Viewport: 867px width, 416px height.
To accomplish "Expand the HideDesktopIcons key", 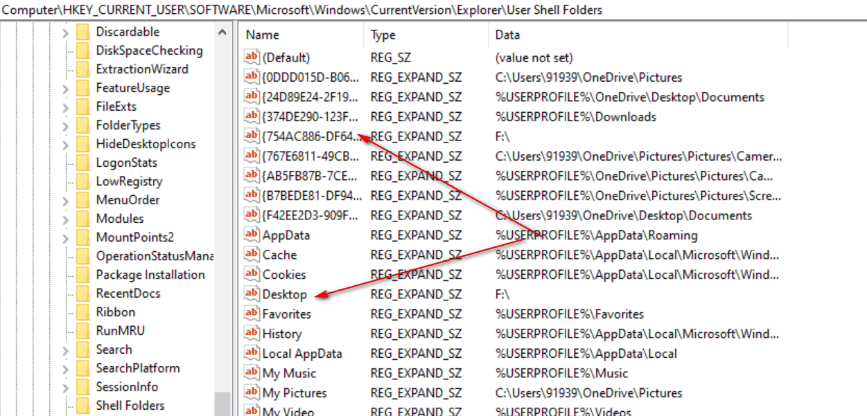I will [65, 144].
